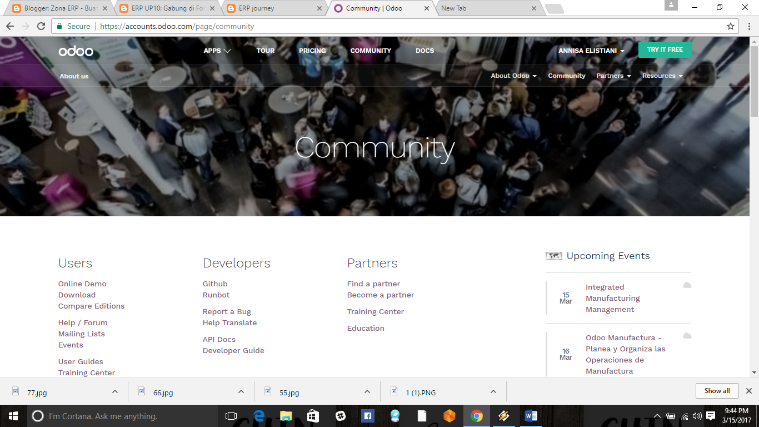759x427 pixels.
Task: Bookmark this page with the star icon
Action: click(x=731, y=26)
